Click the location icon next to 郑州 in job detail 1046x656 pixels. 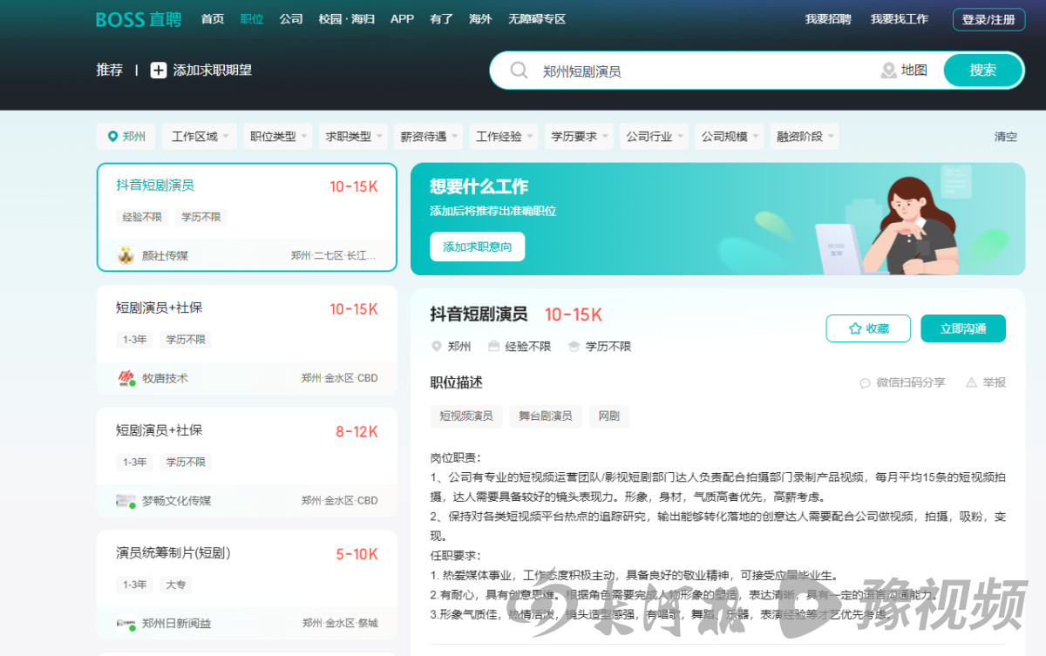pyautogui.click(x=437, y=346)
